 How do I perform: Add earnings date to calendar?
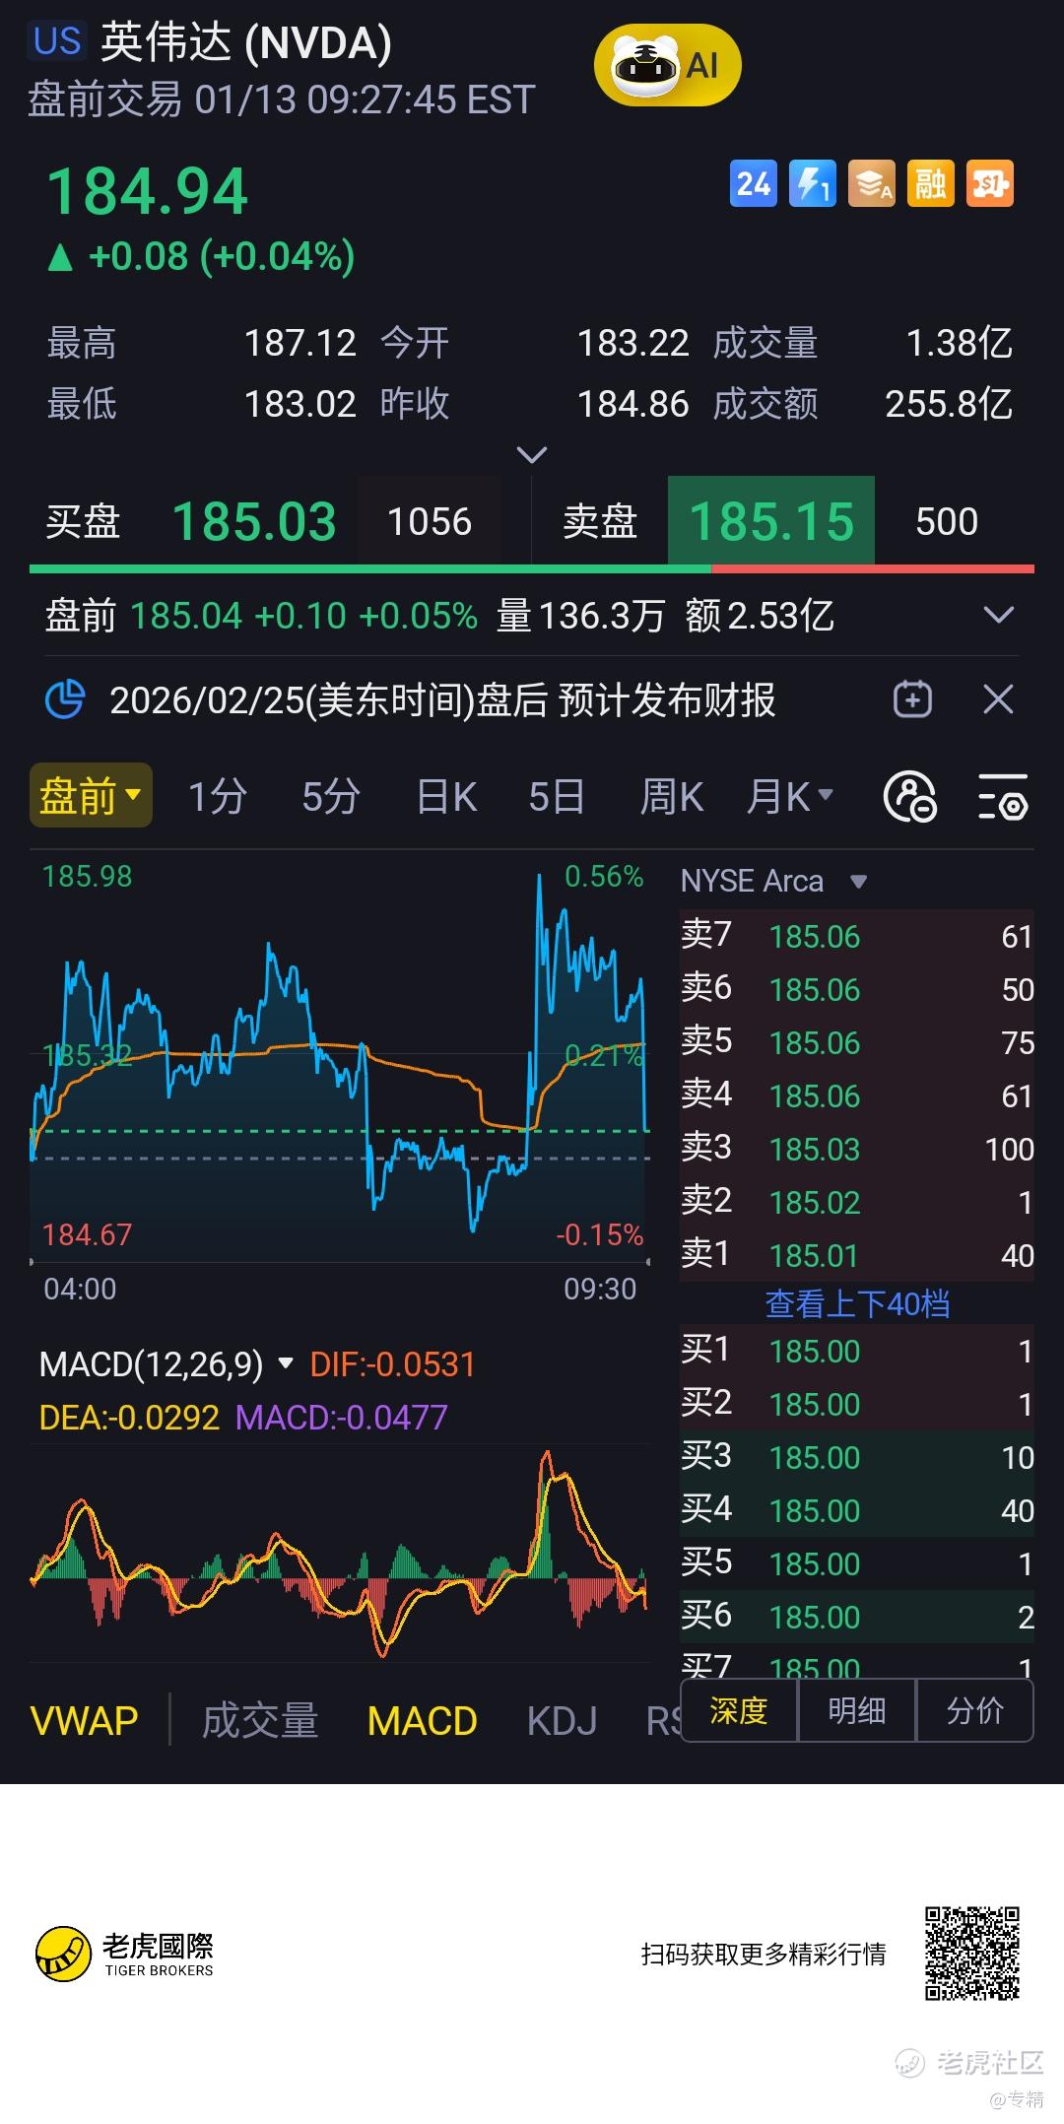(913, 700)
